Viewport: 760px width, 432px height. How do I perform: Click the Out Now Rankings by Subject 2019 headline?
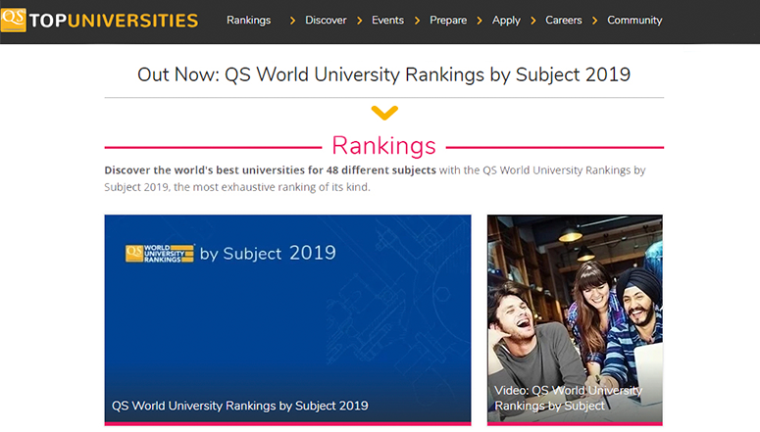(383, 74)
